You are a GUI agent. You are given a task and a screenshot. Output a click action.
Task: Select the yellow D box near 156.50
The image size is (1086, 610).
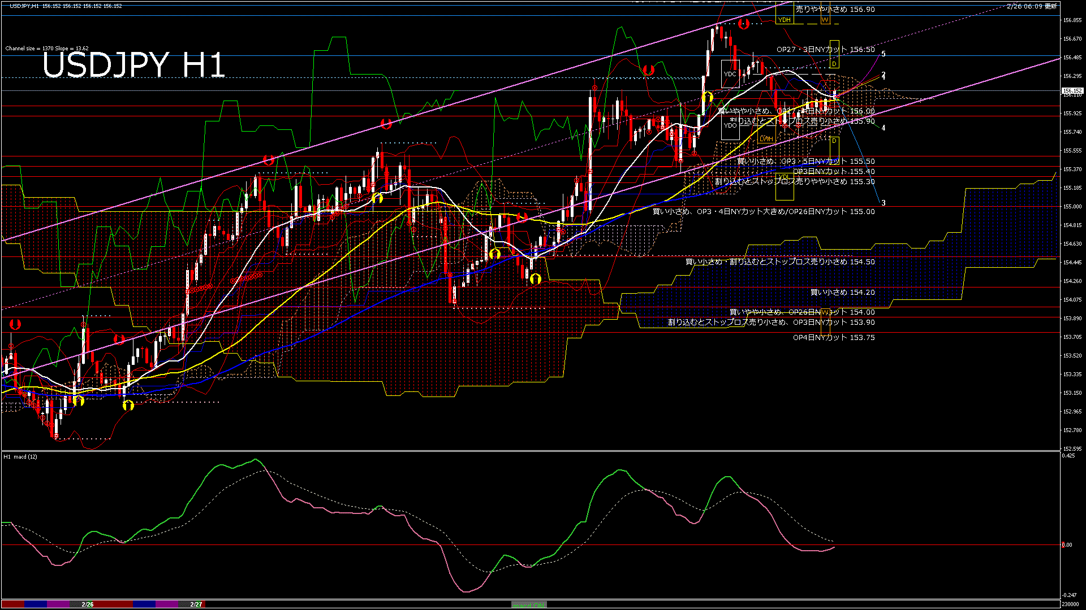coord(834,64)
